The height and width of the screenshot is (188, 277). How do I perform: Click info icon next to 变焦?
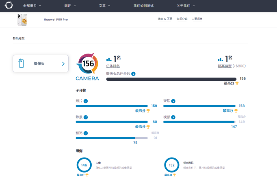click(173, 101)
